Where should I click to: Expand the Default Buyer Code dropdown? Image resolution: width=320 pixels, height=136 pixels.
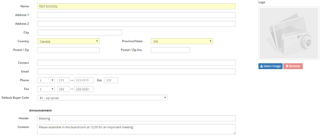tap(102, 98)
